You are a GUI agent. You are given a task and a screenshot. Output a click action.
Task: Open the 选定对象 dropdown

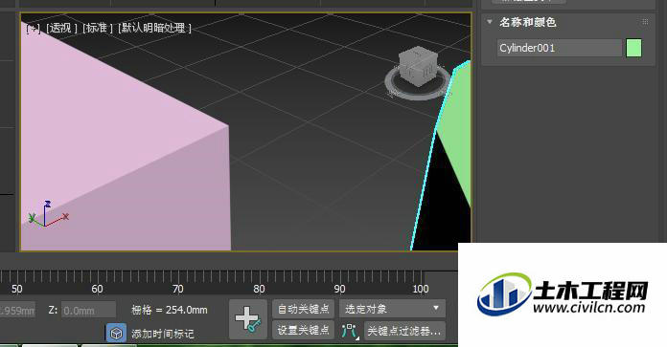pyautogui.click(x=392, y=309)
